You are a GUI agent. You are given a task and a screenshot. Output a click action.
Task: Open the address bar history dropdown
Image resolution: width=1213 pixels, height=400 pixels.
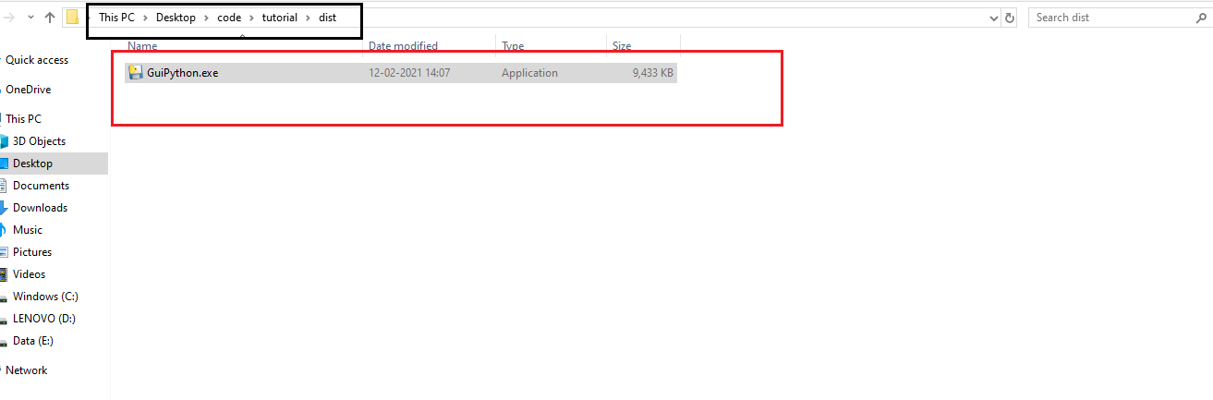(x=993, y=18)
